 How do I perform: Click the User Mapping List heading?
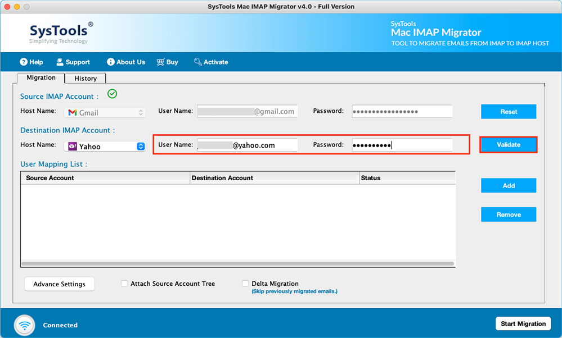coord(54,164)
